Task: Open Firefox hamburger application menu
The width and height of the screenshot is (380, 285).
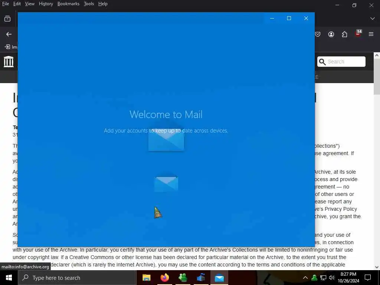Action: (x=371, y=34)
